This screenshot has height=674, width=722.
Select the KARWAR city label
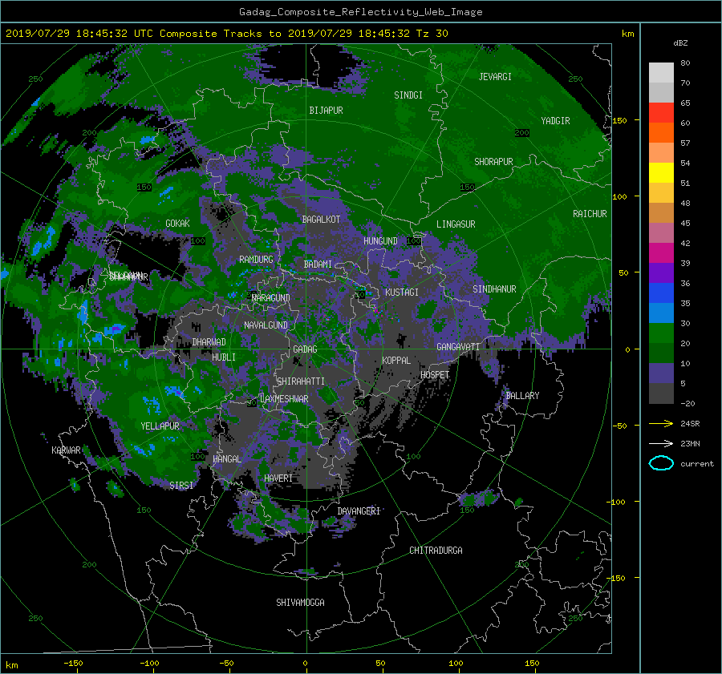[x=66, y=450]
